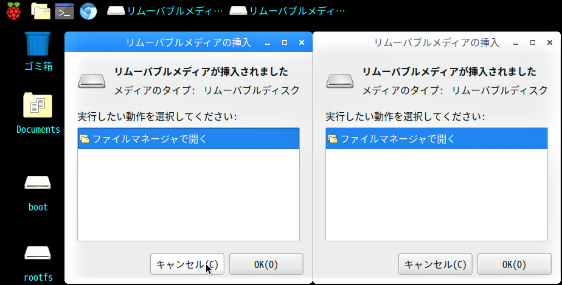The image size is (562, 285).
Task: Close the right リムーバブルメディアの挿入 dialog
Action: (549, 43)
